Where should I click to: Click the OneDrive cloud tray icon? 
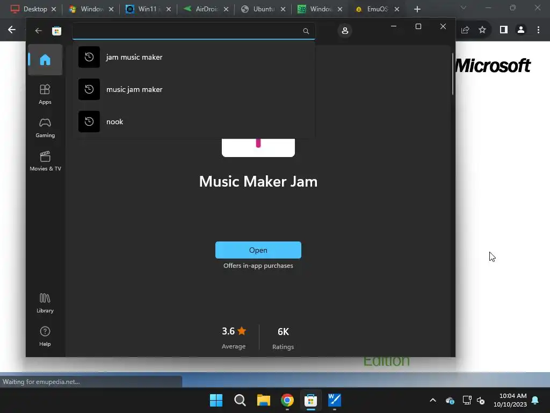450,400
